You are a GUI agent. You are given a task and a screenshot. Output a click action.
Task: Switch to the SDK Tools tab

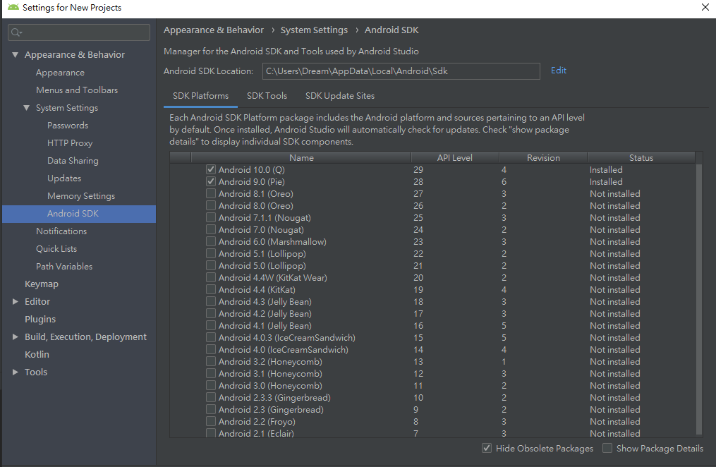267,96
